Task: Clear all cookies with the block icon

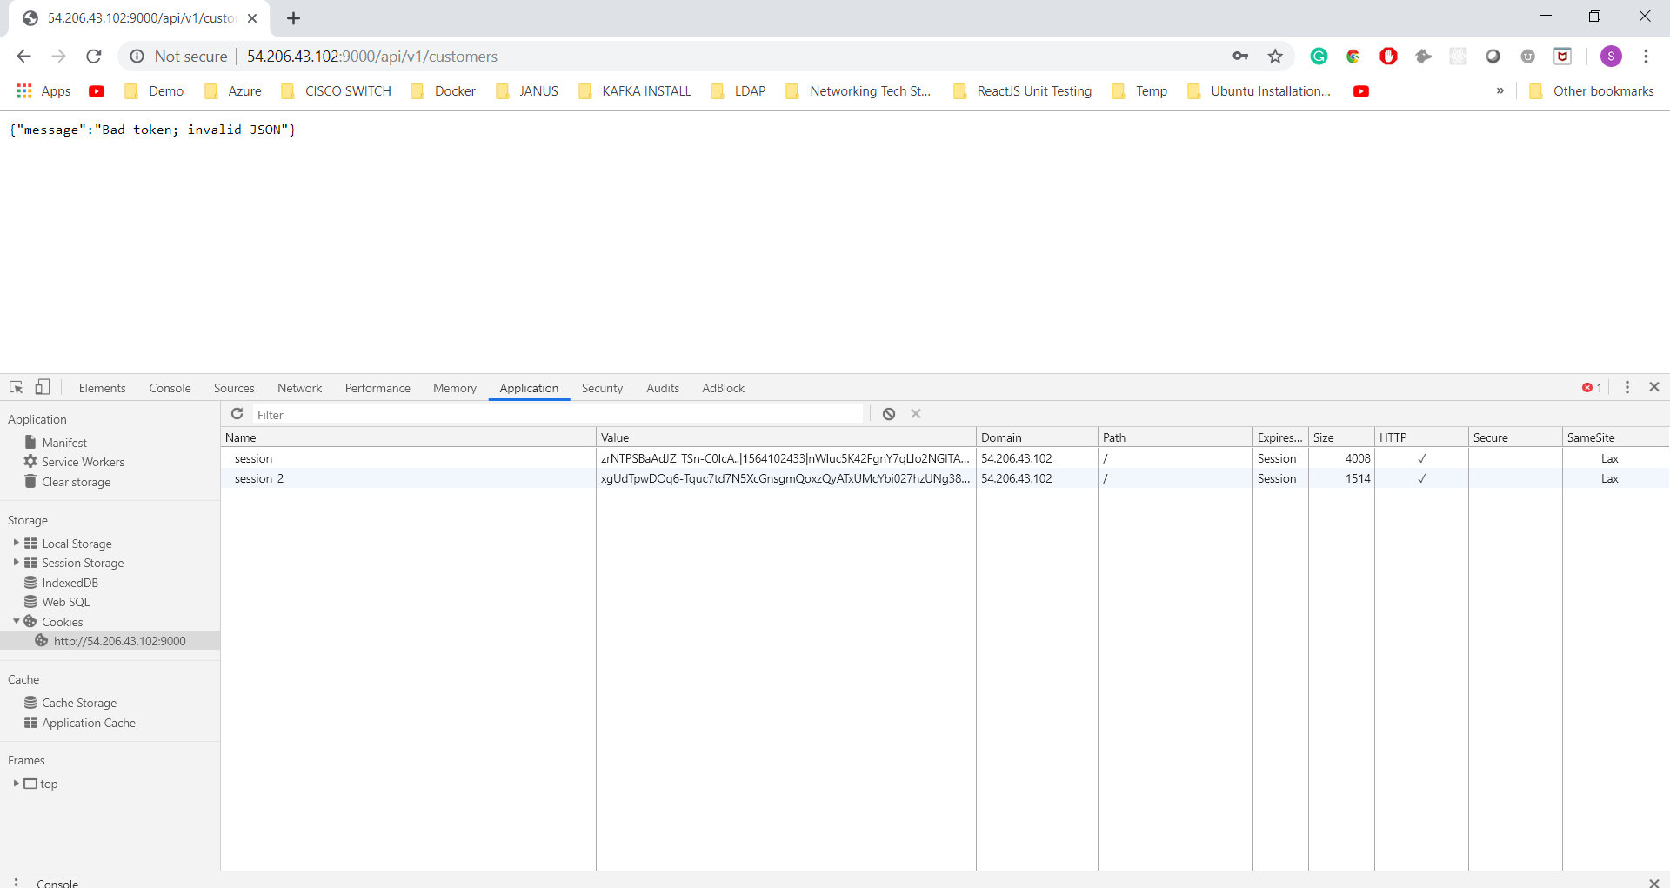Action: click(x=889, y=414)
